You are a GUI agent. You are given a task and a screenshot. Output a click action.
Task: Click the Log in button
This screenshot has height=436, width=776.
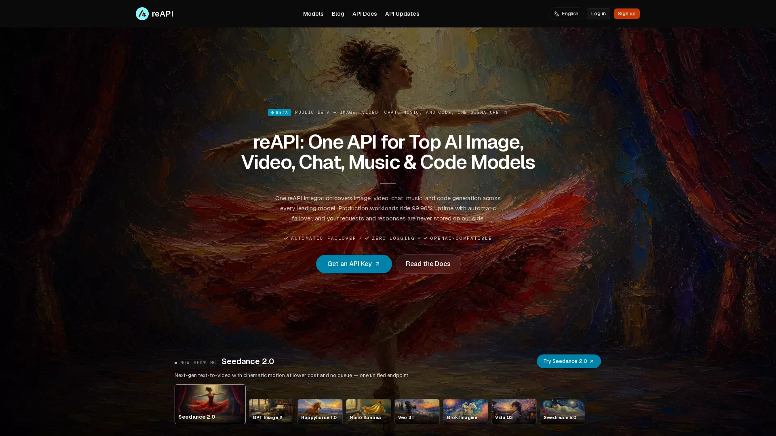pos(598,14)
